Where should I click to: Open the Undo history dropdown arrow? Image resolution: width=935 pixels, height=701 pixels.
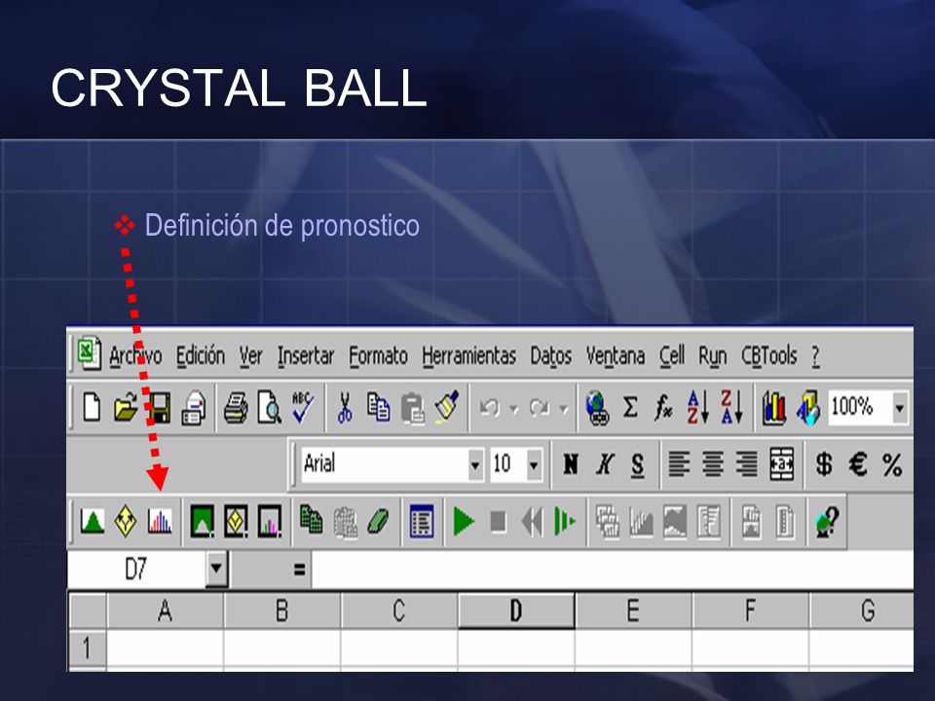point(513,409)
